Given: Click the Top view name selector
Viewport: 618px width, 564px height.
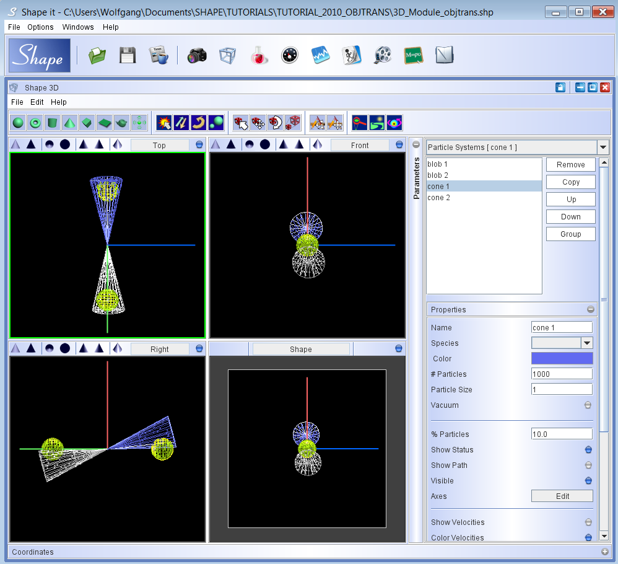Looking at the screenshot, I should coord(160,145).
